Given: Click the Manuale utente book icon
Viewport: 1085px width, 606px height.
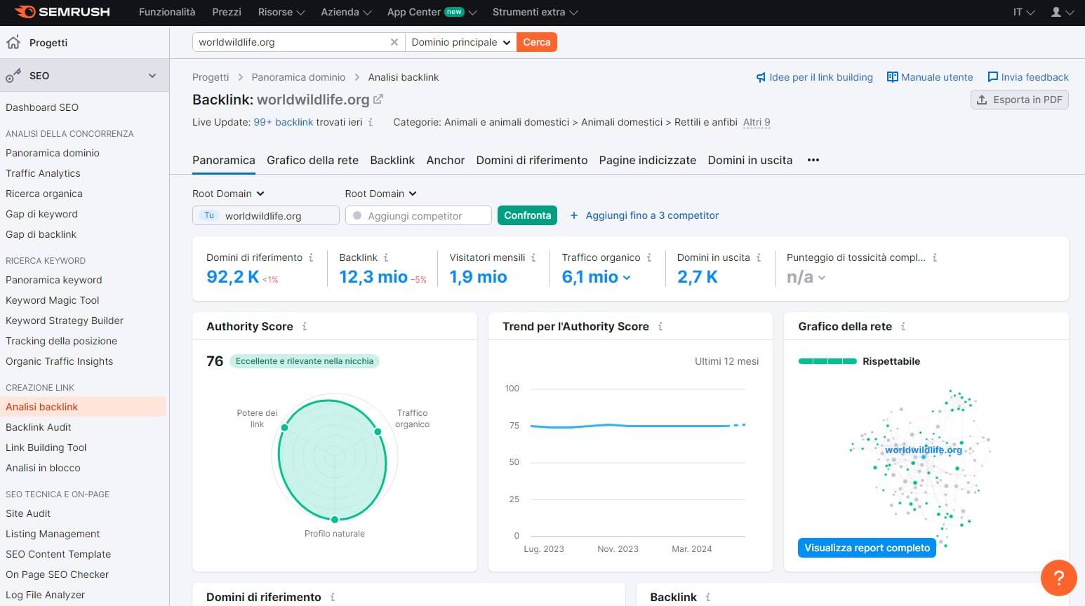Looking at the screenshot, I should tap(892, 77).
